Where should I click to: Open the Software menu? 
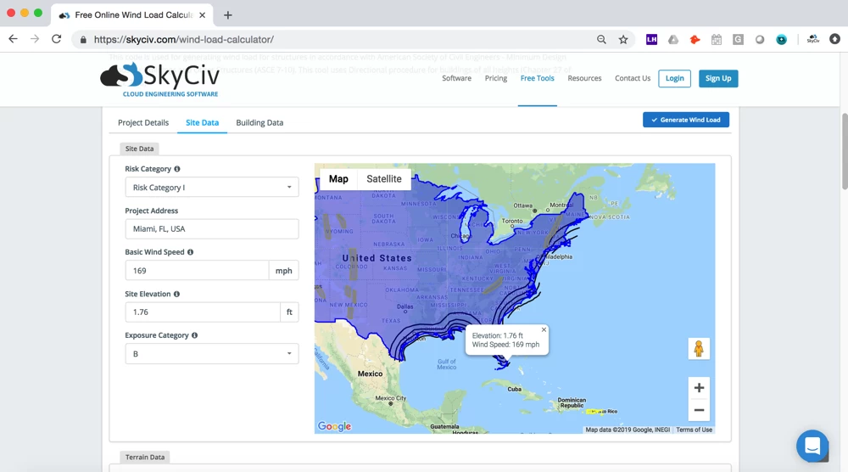click(456, 78)
